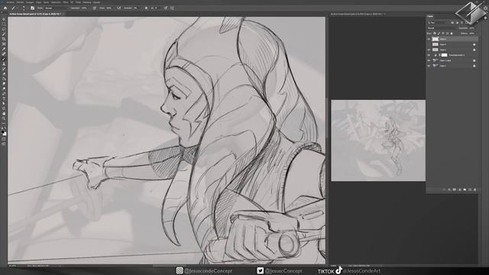Select the Zoom tool
This screenshot has width=489, height=275.
pyautogui.click(x=4, y=118)
